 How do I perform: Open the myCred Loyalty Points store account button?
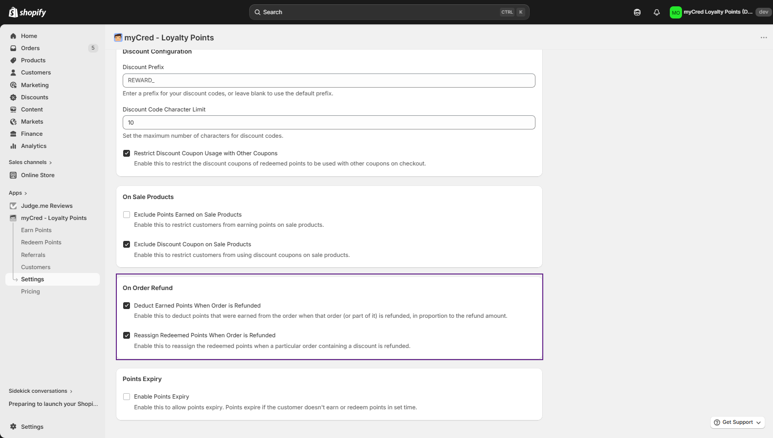[711, 12]
